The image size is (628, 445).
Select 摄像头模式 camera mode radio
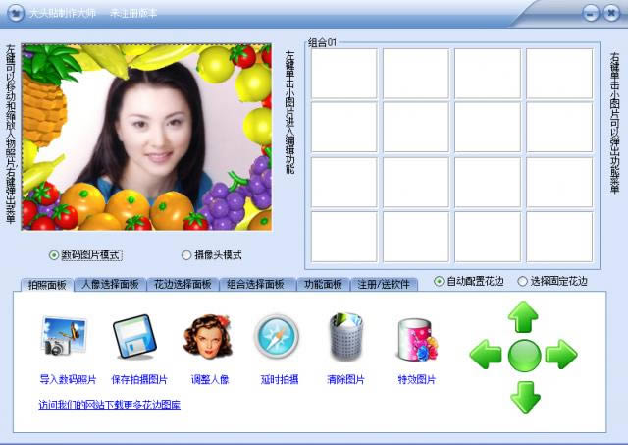(187, 255)
